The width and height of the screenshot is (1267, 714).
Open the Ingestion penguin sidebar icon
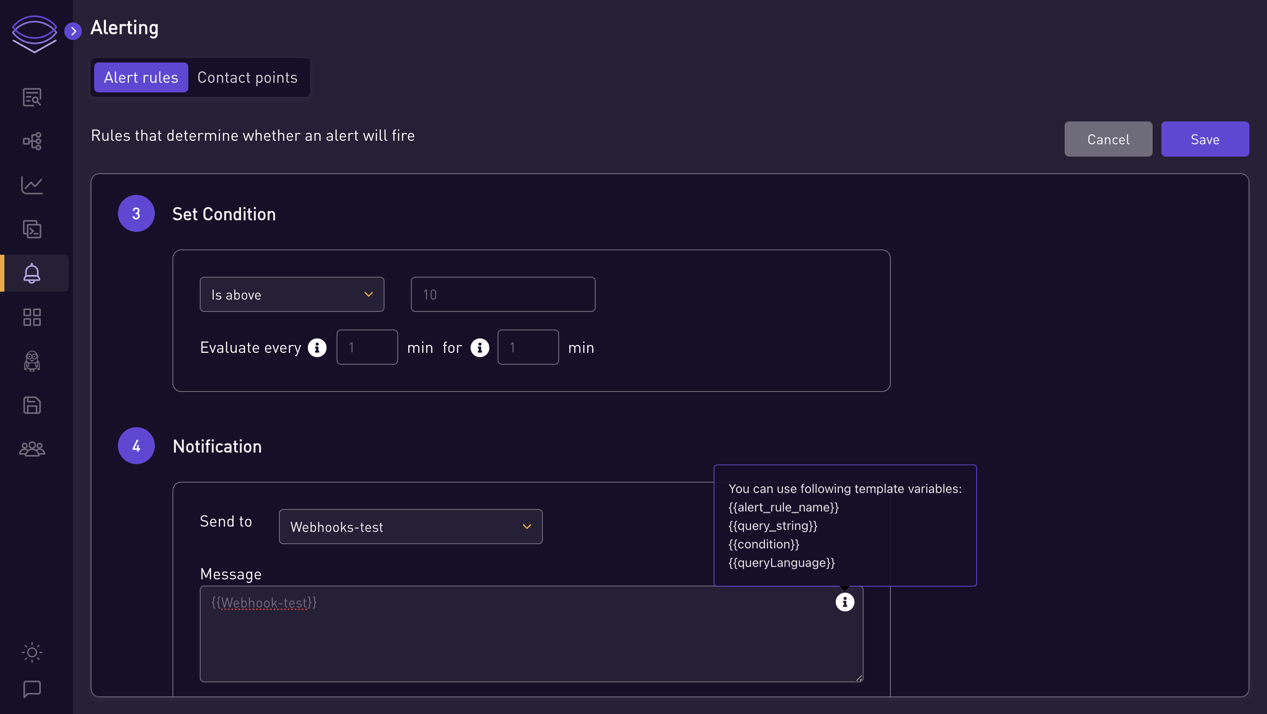(x=32, y=361)
